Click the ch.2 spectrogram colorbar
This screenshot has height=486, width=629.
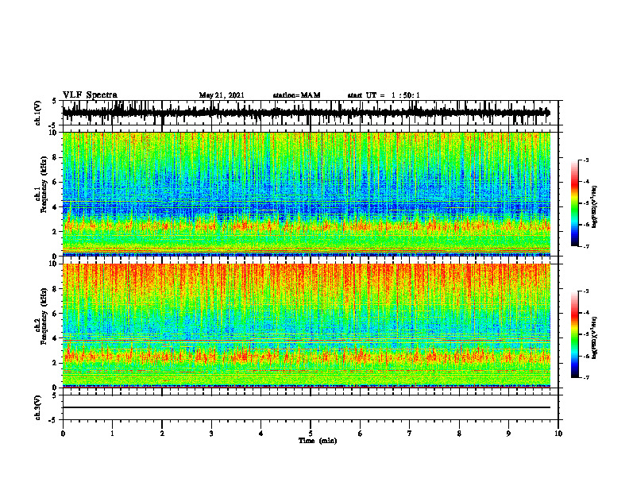(x=575, y=334)
